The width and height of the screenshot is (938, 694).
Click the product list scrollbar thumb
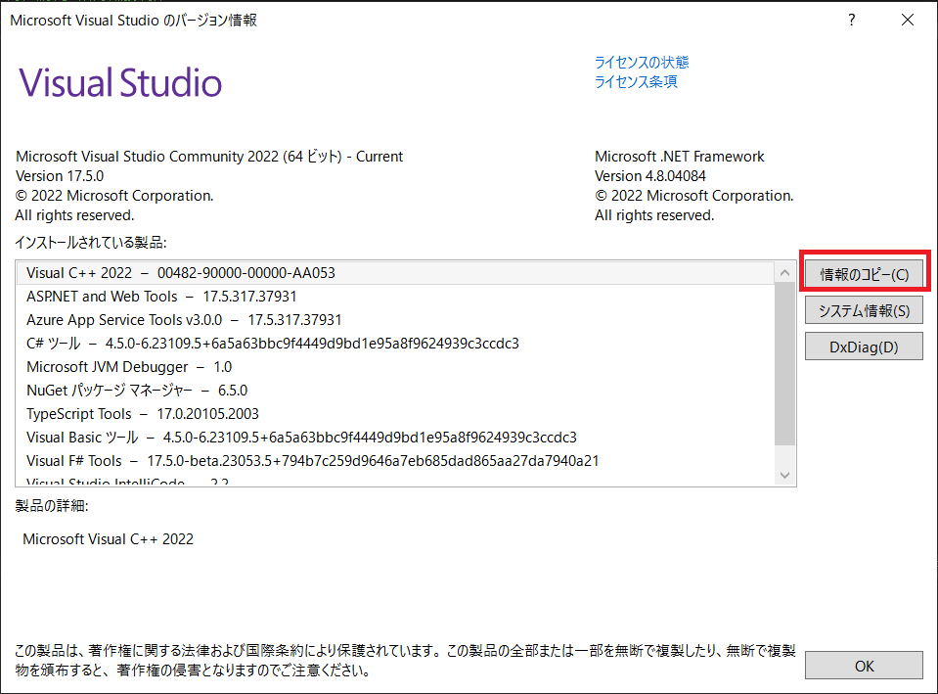tap(784, 364)
